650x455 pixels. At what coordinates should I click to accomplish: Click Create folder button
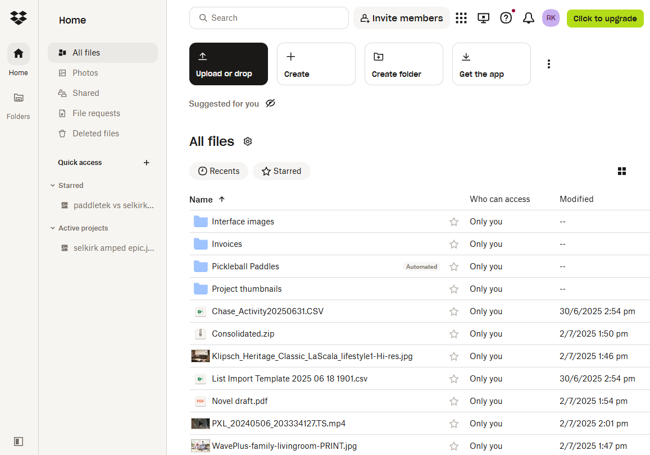click(x=404, y=64)
